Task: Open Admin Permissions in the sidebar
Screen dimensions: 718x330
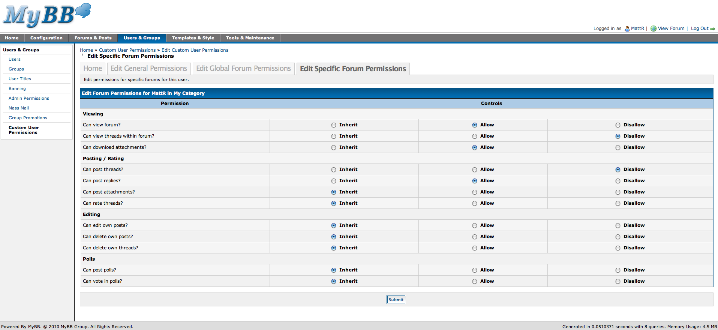Action: click(x=29, y=98)
